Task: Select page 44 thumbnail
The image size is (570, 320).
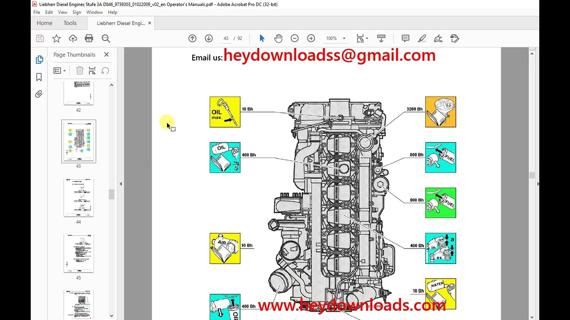Action: [x=78, y=197]
